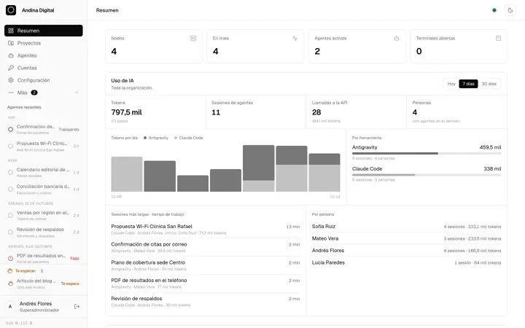Click the Antigravity usage progress bar
This screenshot has height=328, width=525.
[427, 153]
